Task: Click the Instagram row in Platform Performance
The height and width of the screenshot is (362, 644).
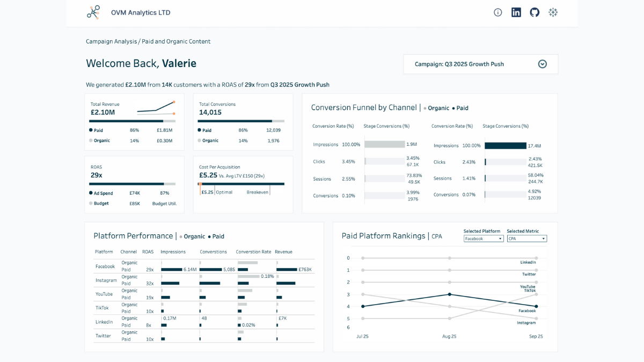Action: [x=106, y=280]
